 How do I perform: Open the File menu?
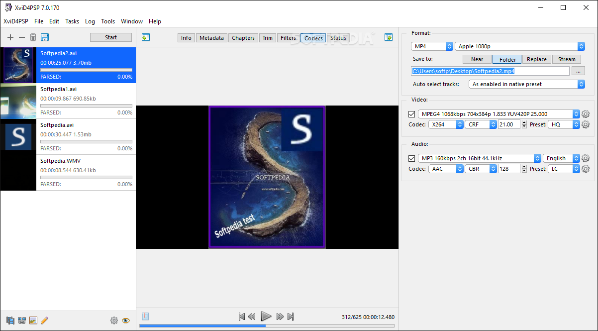[x=39, y=21]
